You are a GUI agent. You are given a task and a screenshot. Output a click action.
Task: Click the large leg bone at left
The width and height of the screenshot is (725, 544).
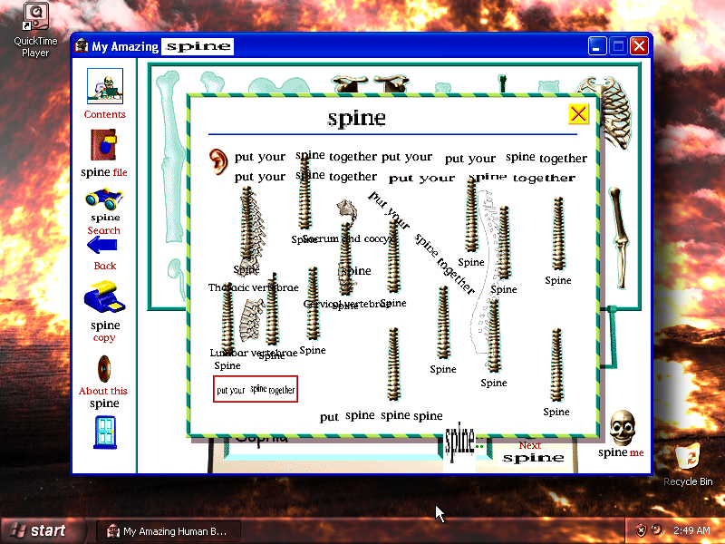coord(169,156)
